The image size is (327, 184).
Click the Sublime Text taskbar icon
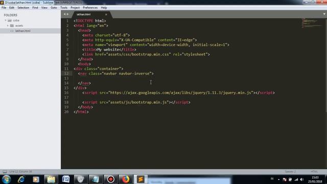tap(141, 179)
